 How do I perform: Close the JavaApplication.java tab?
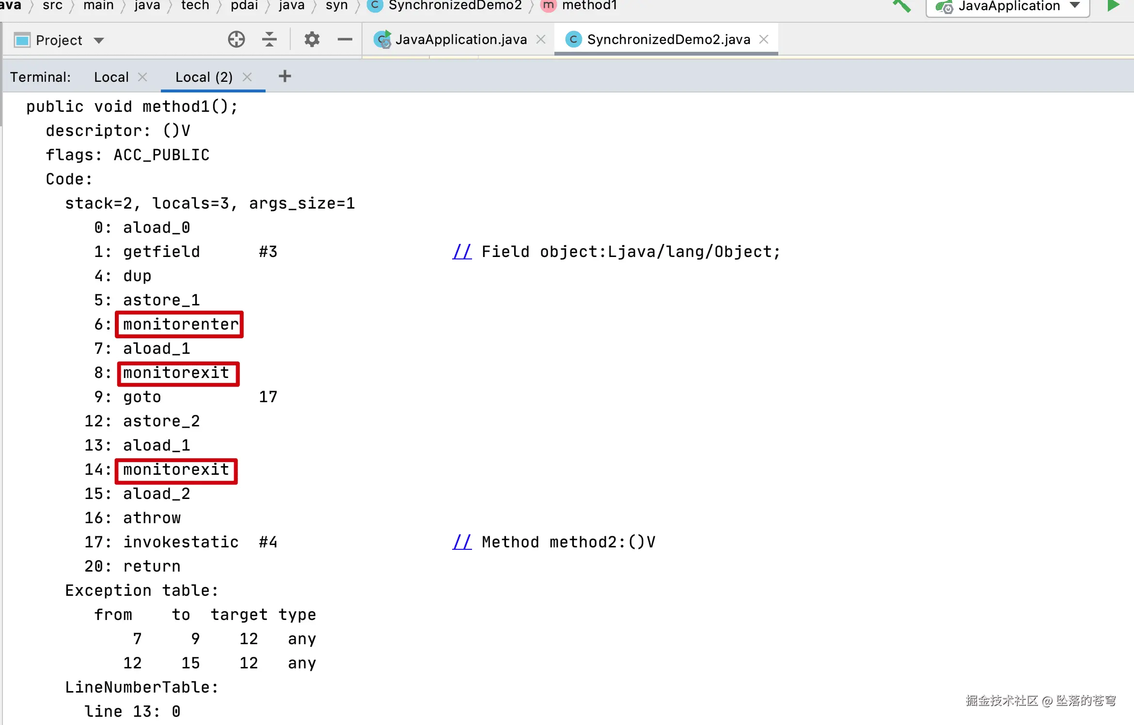541,39
